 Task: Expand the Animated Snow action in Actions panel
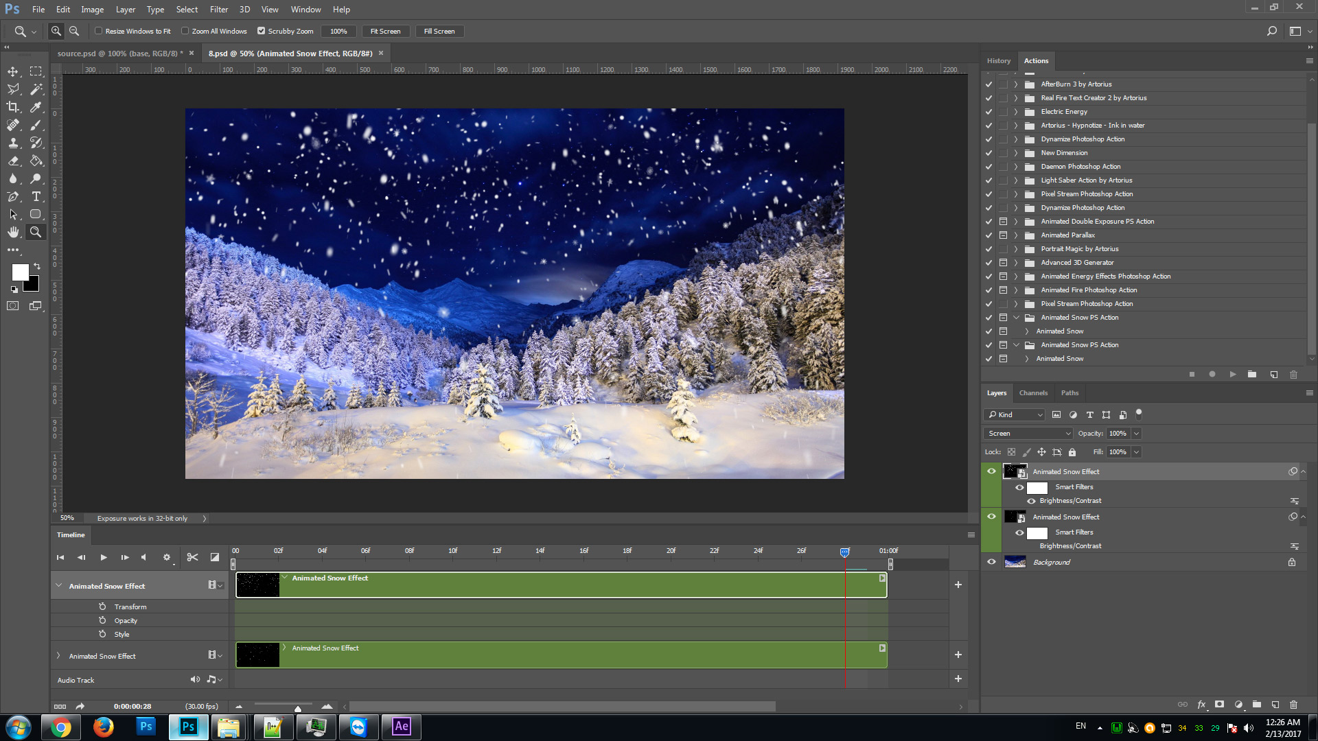[x=1027, y=331]
